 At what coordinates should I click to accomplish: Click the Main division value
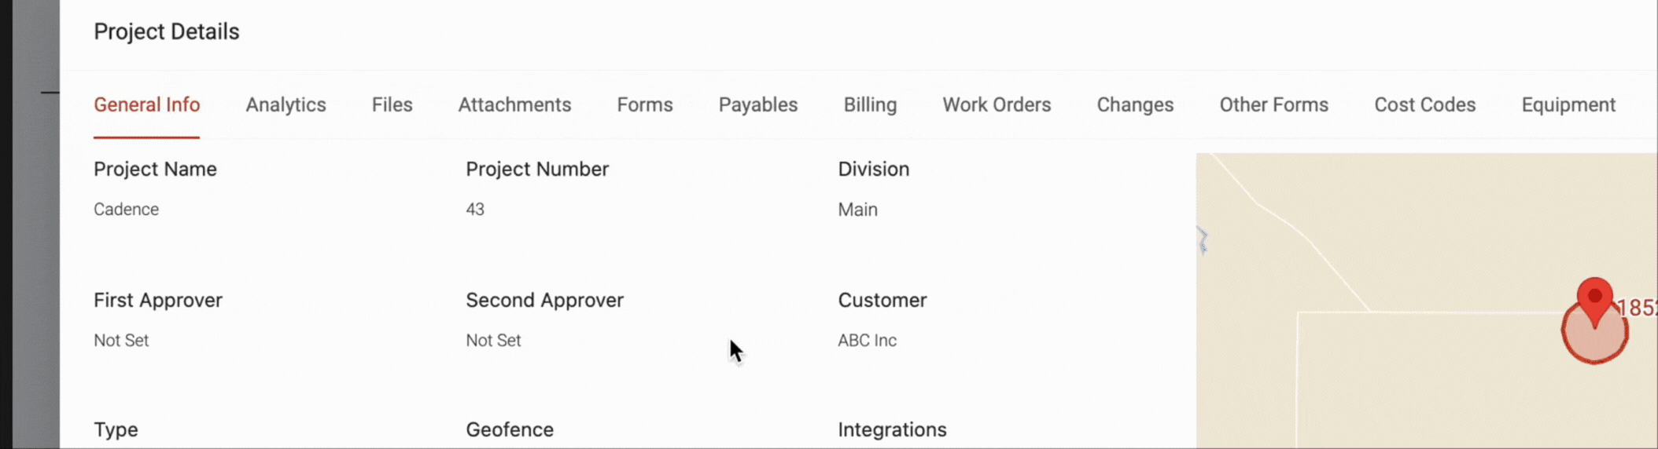coord(857,210)
